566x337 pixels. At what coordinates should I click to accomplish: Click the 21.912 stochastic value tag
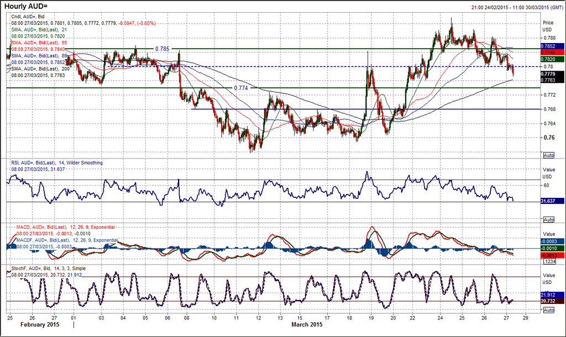click(x=552, y=295)
